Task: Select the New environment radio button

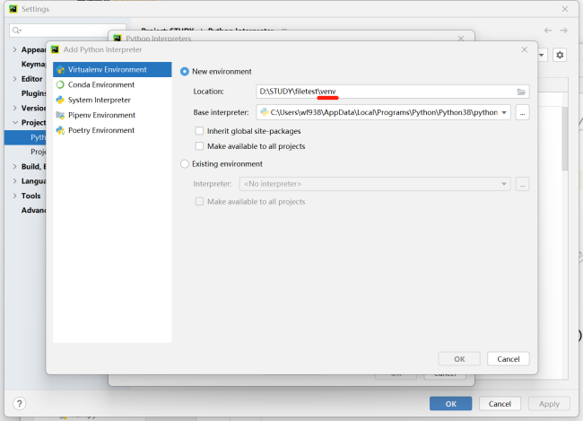Action: 185,72
